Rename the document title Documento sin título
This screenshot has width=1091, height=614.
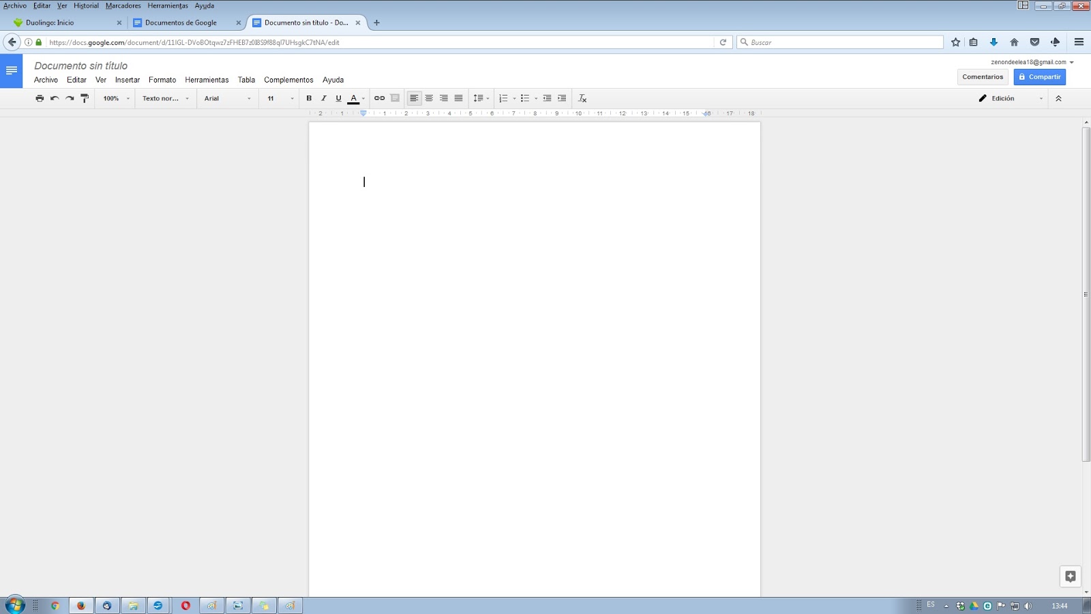(80, 65)
